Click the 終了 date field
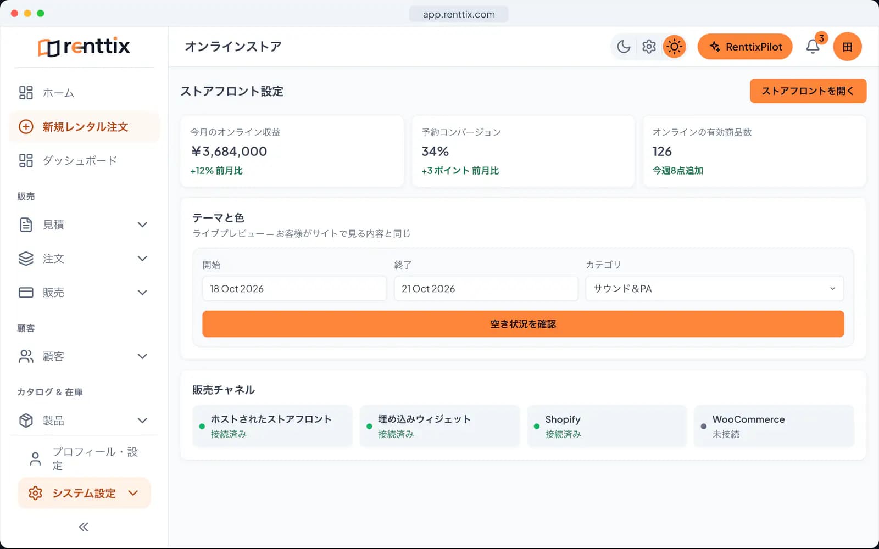 [486, 288]
